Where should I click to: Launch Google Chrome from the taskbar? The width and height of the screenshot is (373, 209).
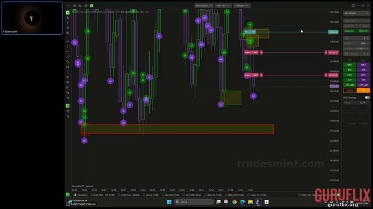click(234, 202)
